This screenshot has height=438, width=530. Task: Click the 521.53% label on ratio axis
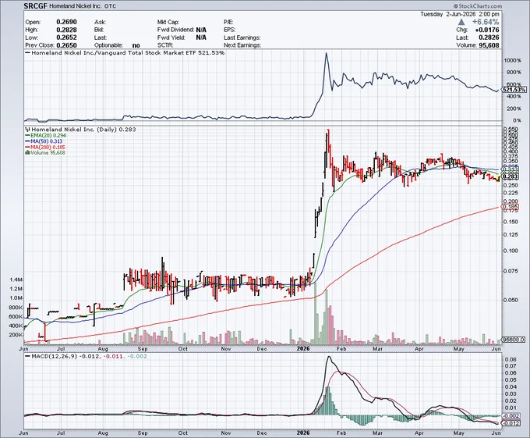[x=514, y=90]
